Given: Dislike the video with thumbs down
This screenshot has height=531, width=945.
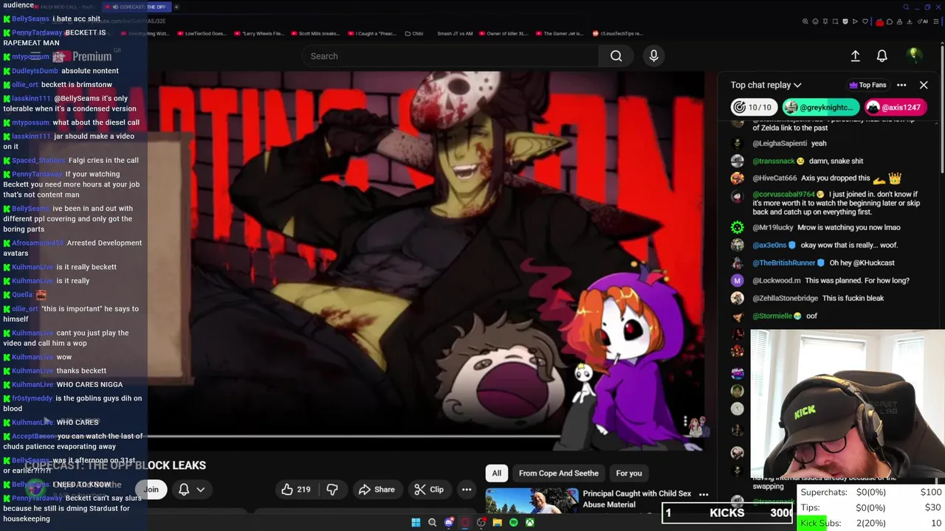Looking at the screenshot, I should (x=332, y=489).
